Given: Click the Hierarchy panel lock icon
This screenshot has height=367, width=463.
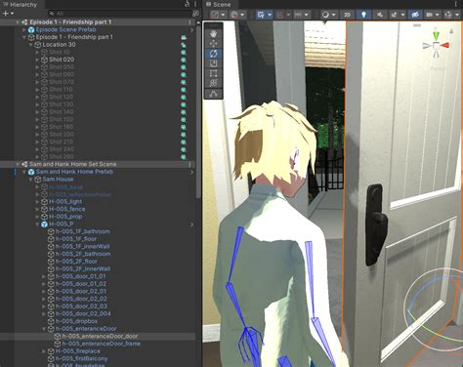Looking at the screenshot, I should (x=188, y=4).
